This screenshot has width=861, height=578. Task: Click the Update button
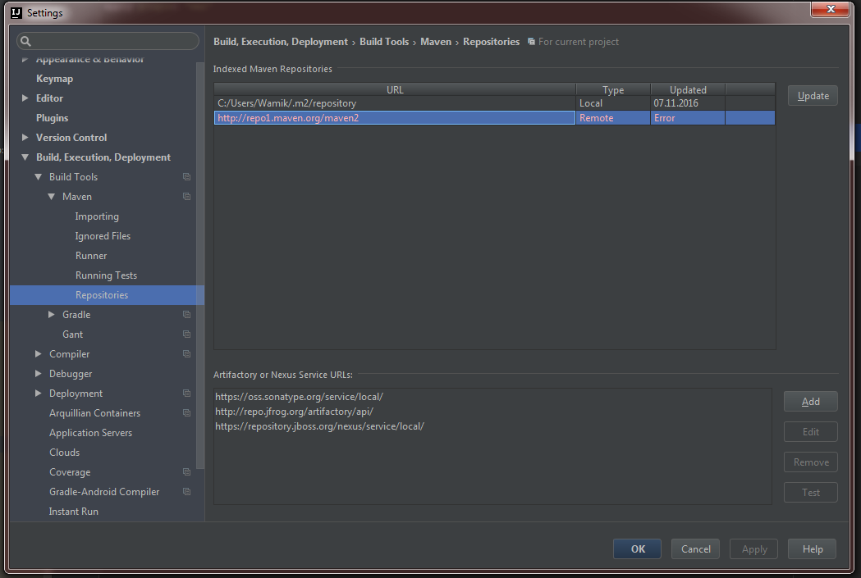813,96
